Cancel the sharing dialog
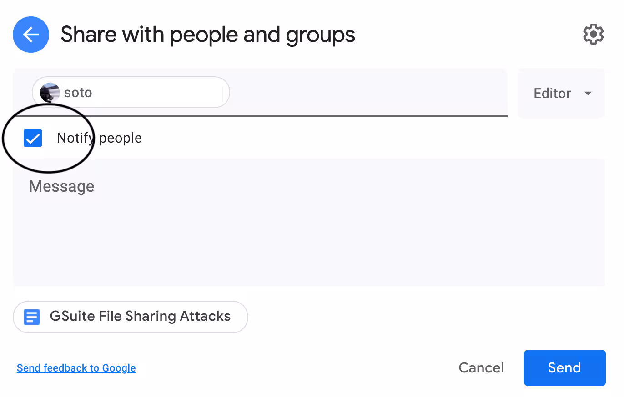624x397 pixels. [481, 367]
